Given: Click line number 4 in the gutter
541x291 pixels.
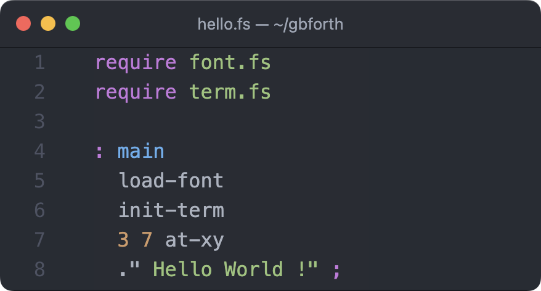Looking at the screenshot, I should [x=39, y=152].
